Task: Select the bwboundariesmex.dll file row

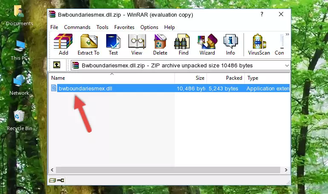Action: (x=169, y=88)
